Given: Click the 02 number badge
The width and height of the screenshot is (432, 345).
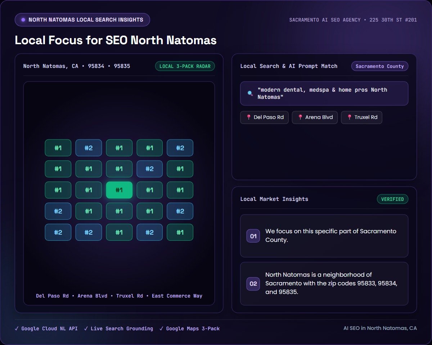Looking at the screenshot, I should point(253,284).
